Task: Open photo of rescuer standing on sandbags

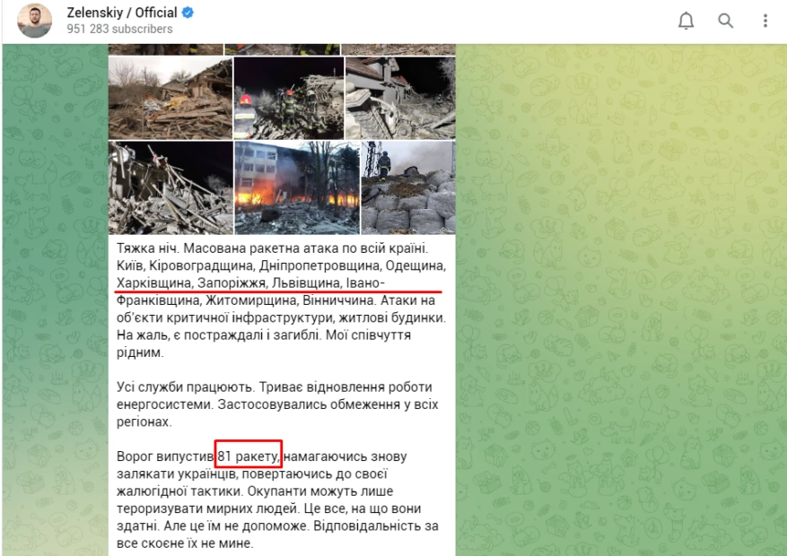Action: [408, 188]
